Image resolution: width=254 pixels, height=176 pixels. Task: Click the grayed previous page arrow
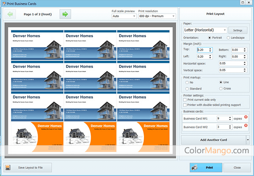(11, 14)
